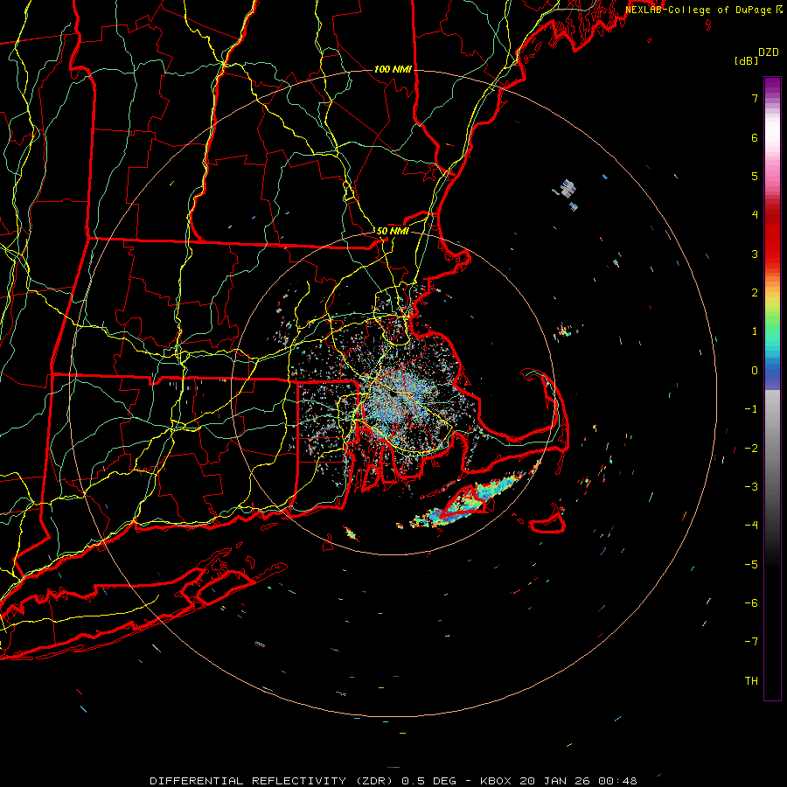Image resolution: width=787 pixels, height=787 pixels.
Task: Select the 5 value on the dB scale
Action: [755, 176]
